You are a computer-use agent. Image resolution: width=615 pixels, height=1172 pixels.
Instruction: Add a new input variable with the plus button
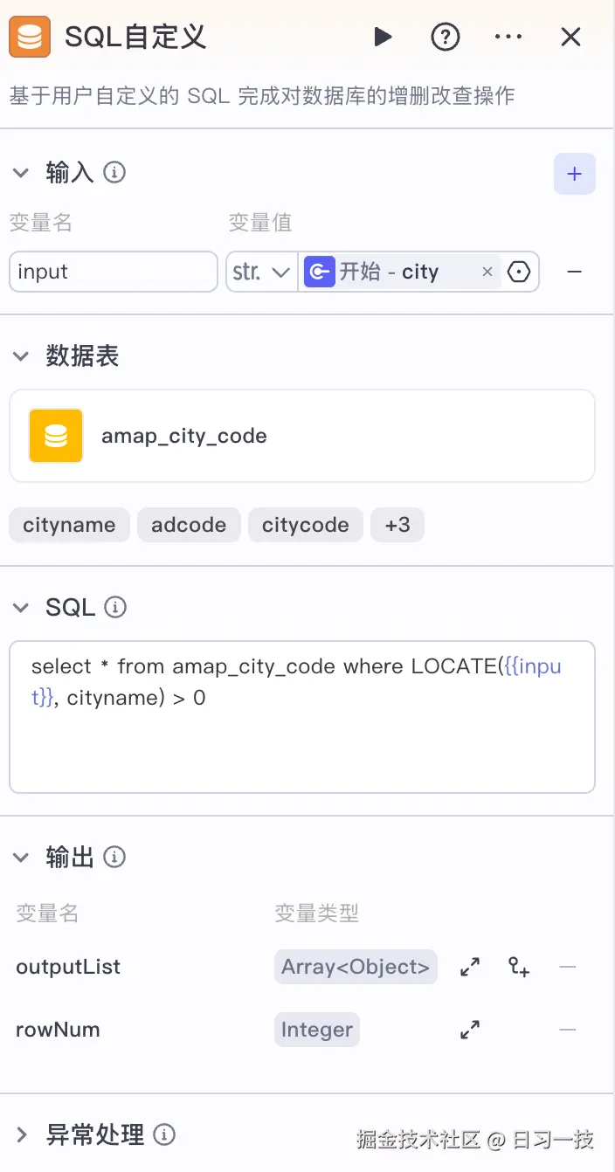(x=574, y=173)
